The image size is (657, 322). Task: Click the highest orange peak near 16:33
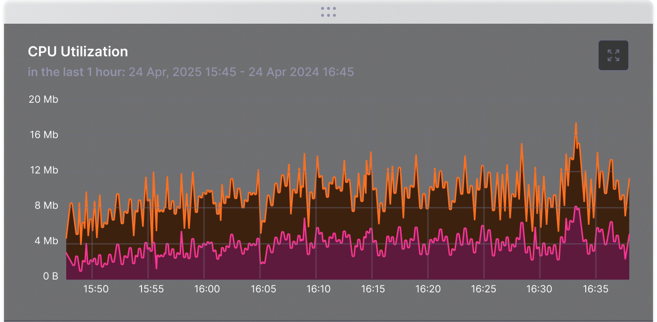[x=576, y=124]
